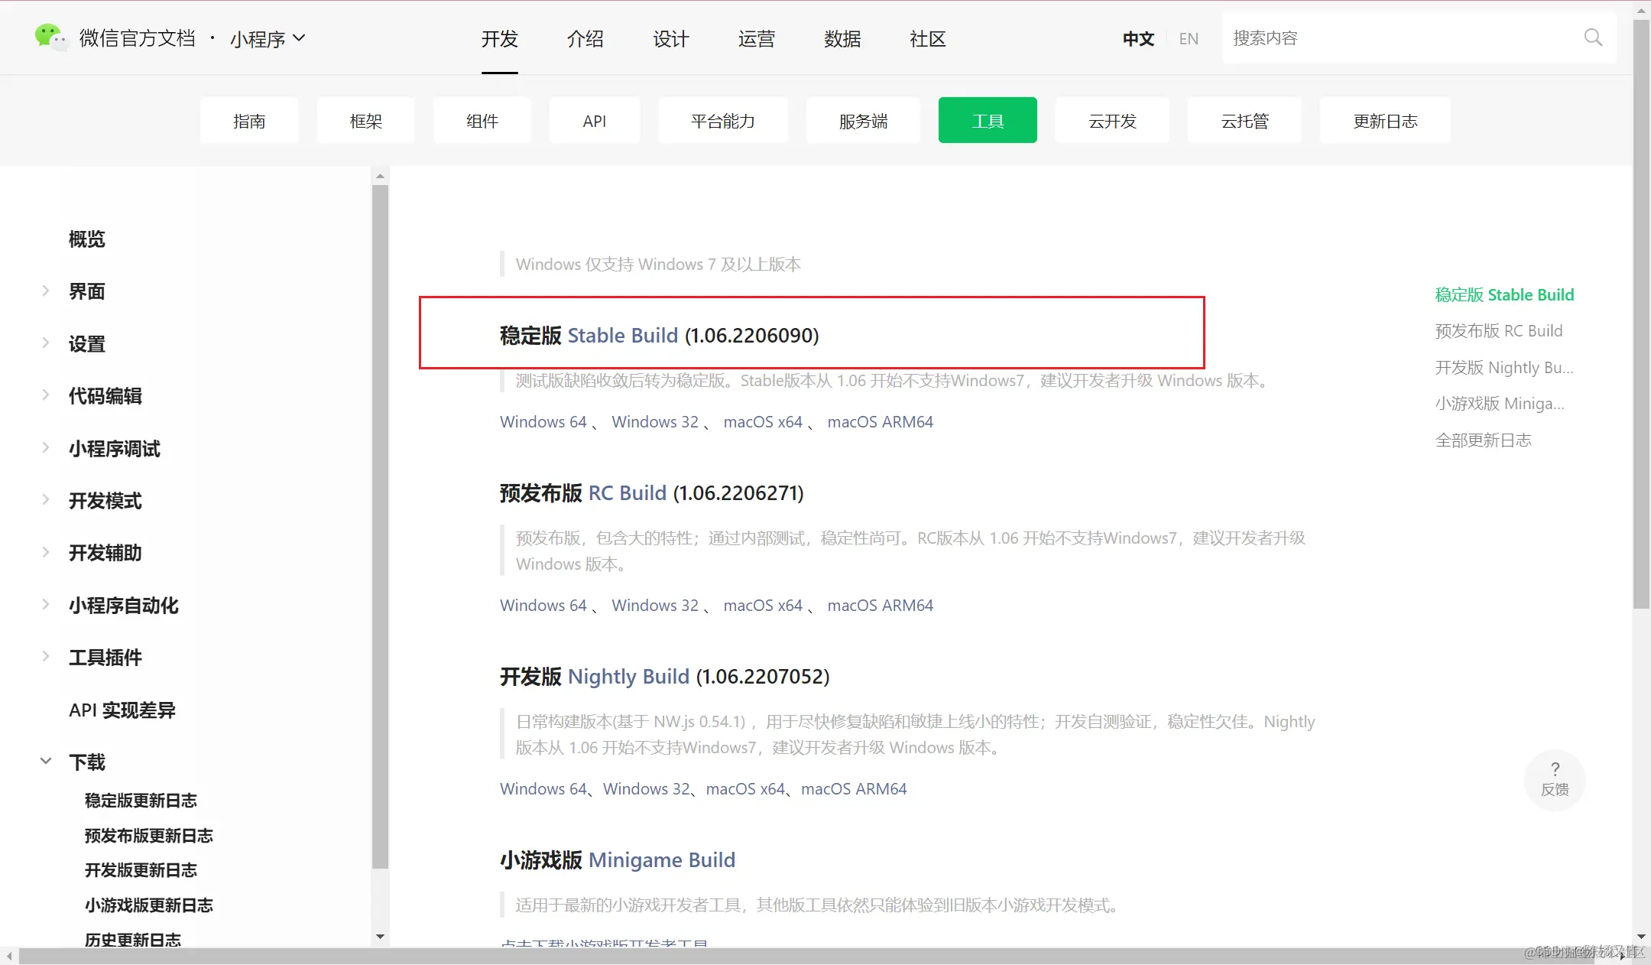Download Stable Build Windows 64
Image resolution: width=1651 pixels, height=965 pixels.
(x=543, y=421)
